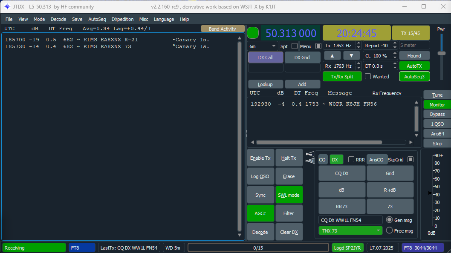This screenshot has width=451, height=253.
Task: Open the 6m band dropdown
Action: [x=262, y=46]
